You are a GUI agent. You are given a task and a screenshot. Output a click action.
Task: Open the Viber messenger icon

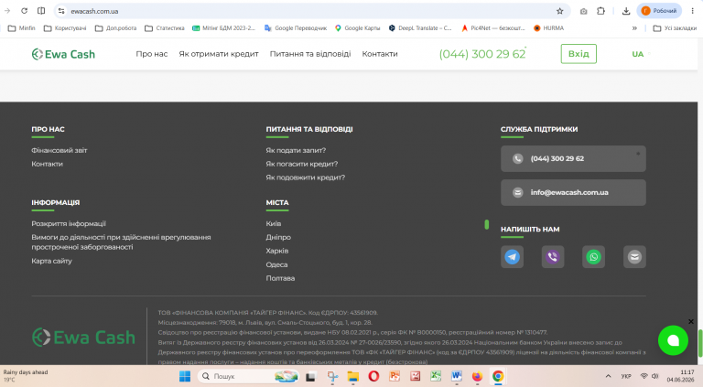(553, 257)
